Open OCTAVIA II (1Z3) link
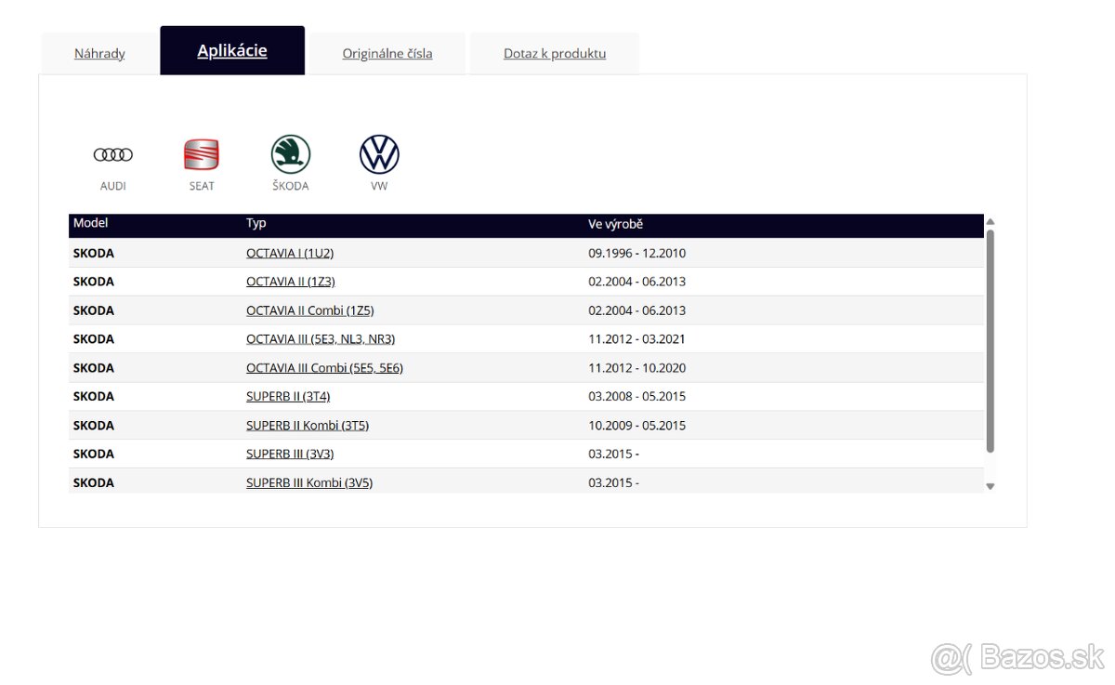This screenshot has width=1115, height=685. pos(291,282)
